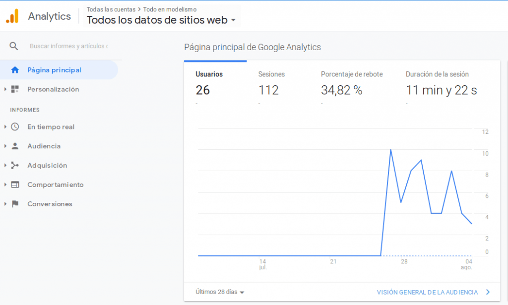Click the chevron arrow after Visión general de la audiencia
This screenshot has height=305, width=508.
(488, 292)
